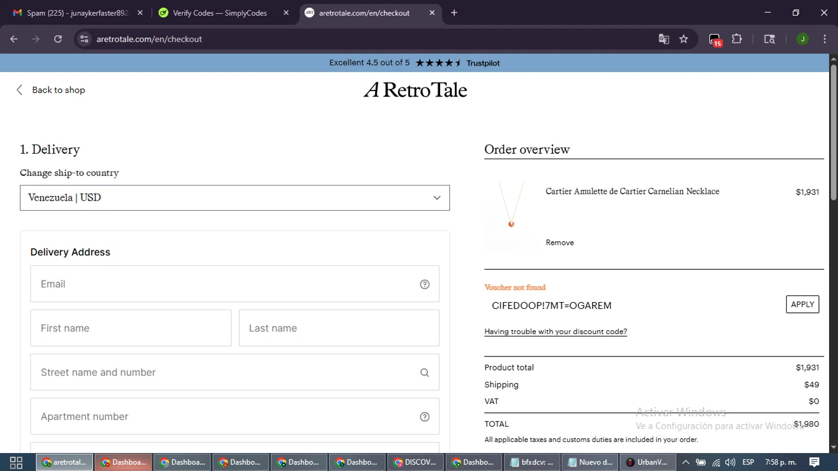The height and width of the screenshot is (471, 838).
Task: Go back using browser back arrow
Action: [14, 39]
